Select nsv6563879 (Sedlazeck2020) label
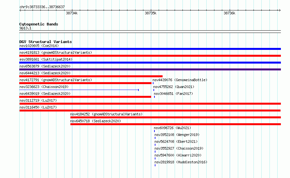Image resolution: width=290 pixels, height=178 pixels. 45,66
